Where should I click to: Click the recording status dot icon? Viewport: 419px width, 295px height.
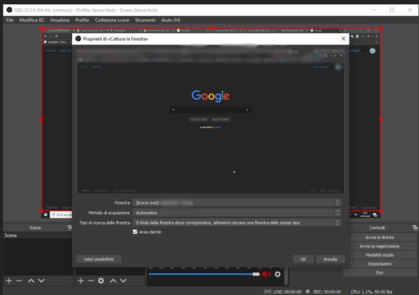coord(308,292)
